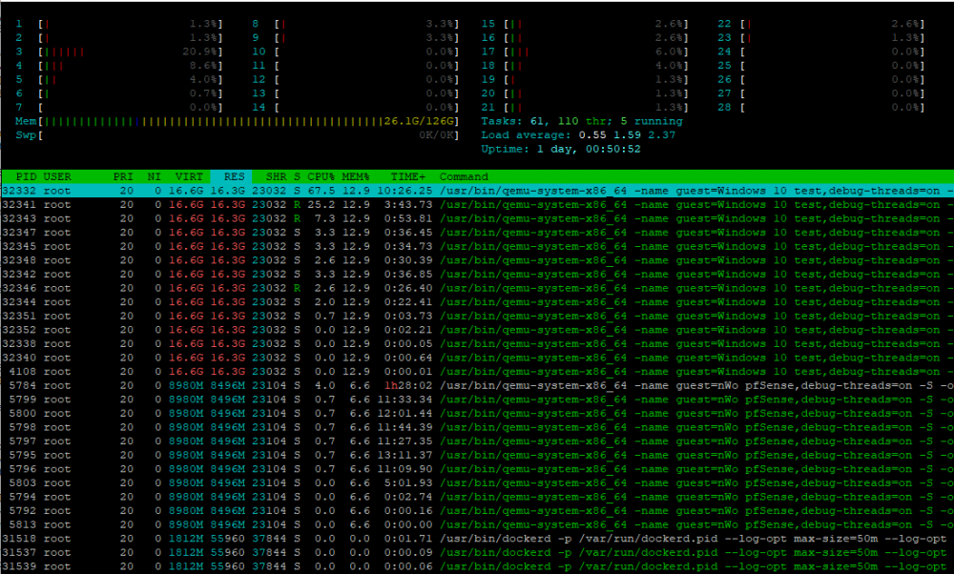Sort by the USER column header

57,177
